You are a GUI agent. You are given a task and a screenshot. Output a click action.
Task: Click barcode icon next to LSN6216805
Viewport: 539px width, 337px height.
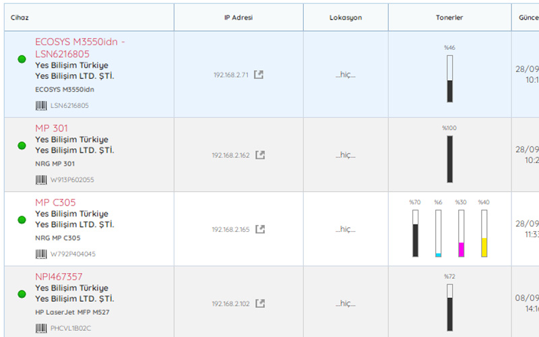pyautogui.click(x=41, y=105)
